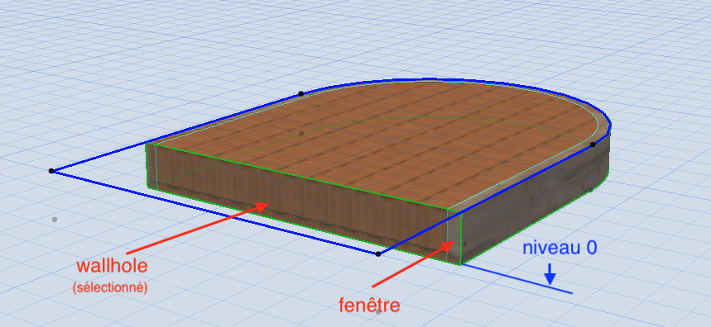Click the blue level-0 line under the 'niveau 0' arrow
Image resolution: width=711 pixels, height=327 pixels.
coord(517,278)
